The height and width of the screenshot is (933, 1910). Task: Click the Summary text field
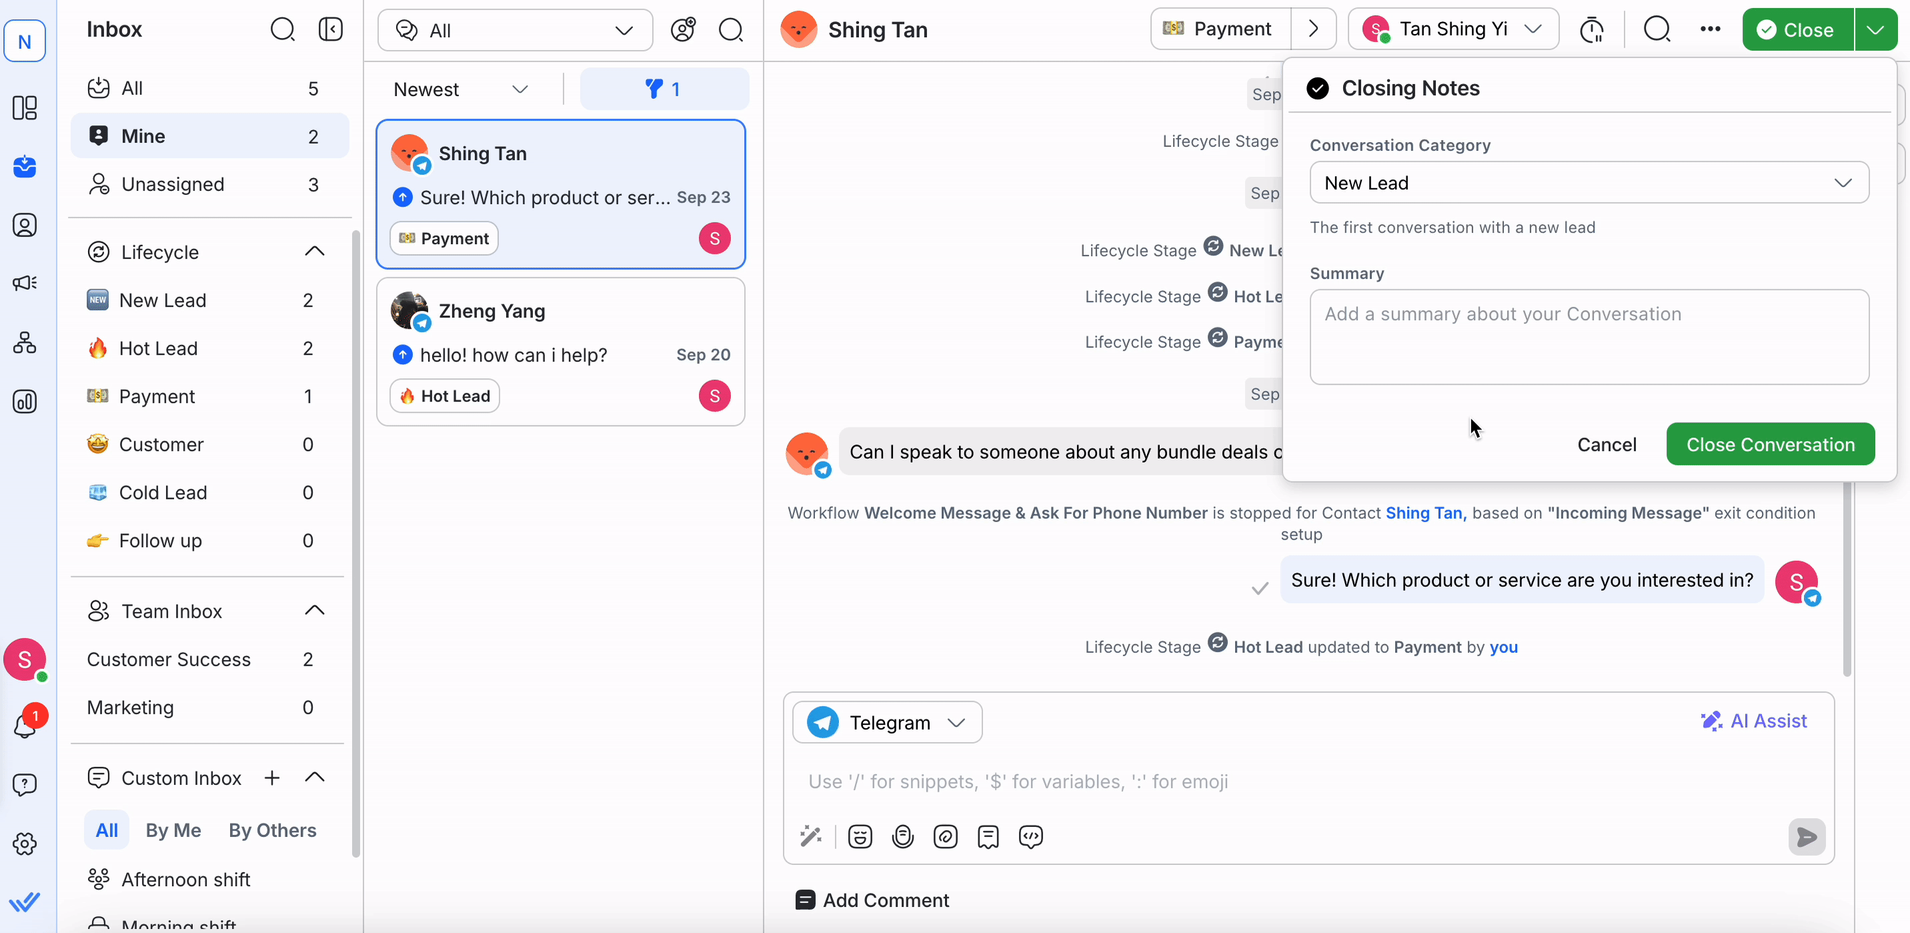(1588, 337)
